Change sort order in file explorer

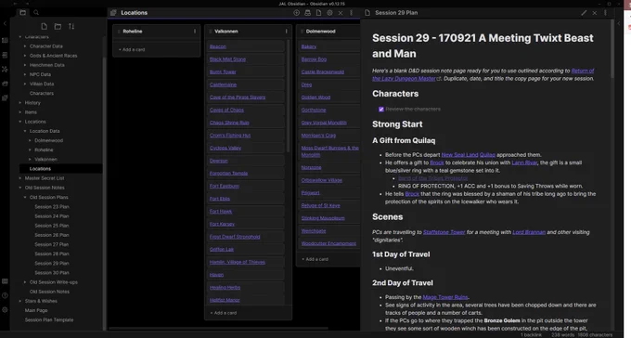pos(71,27)
